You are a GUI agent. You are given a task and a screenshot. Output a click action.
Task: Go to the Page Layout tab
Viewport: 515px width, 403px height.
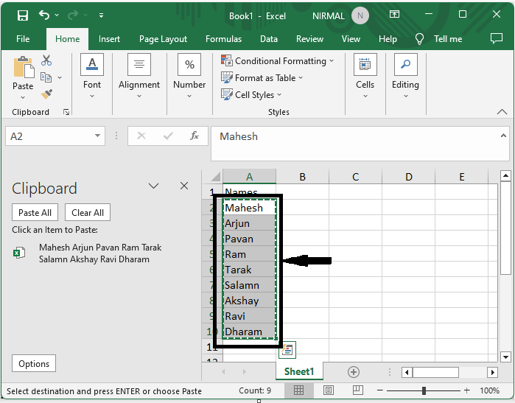tap(163, 39)
